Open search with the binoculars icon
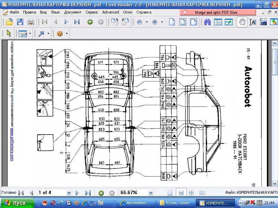This screenshot has height=208, width=278. [207, 22]
